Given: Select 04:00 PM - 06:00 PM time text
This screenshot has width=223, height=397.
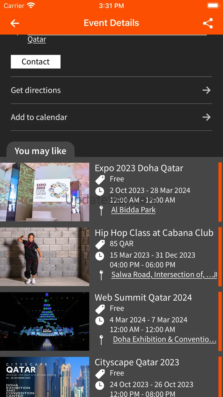Looking at the screenshot, I should (142, 265).
